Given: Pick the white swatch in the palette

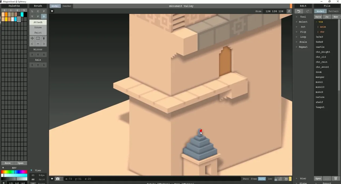Looking at the screenshot, I should 13,19.
